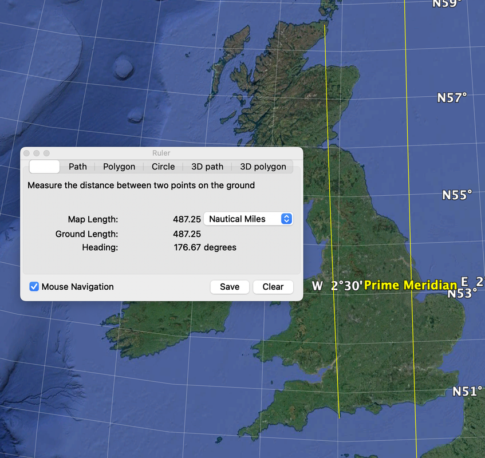This screenshot has width=485, height=458.
Task: Select the 3D polygon tab
Action: pyautogui.click(x=263, y=167)
